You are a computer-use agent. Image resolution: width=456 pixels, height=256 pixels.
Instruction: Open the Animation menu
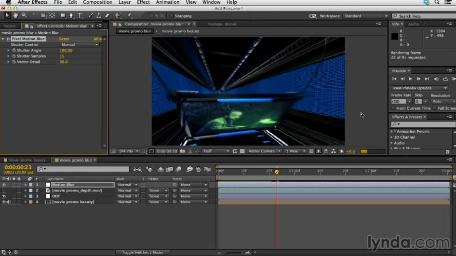click(168, 2)
